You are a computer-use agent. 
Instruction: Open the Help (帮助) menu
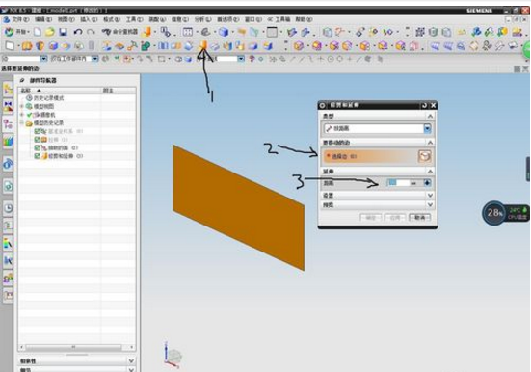pyautogui.click(x=304, y=19)
